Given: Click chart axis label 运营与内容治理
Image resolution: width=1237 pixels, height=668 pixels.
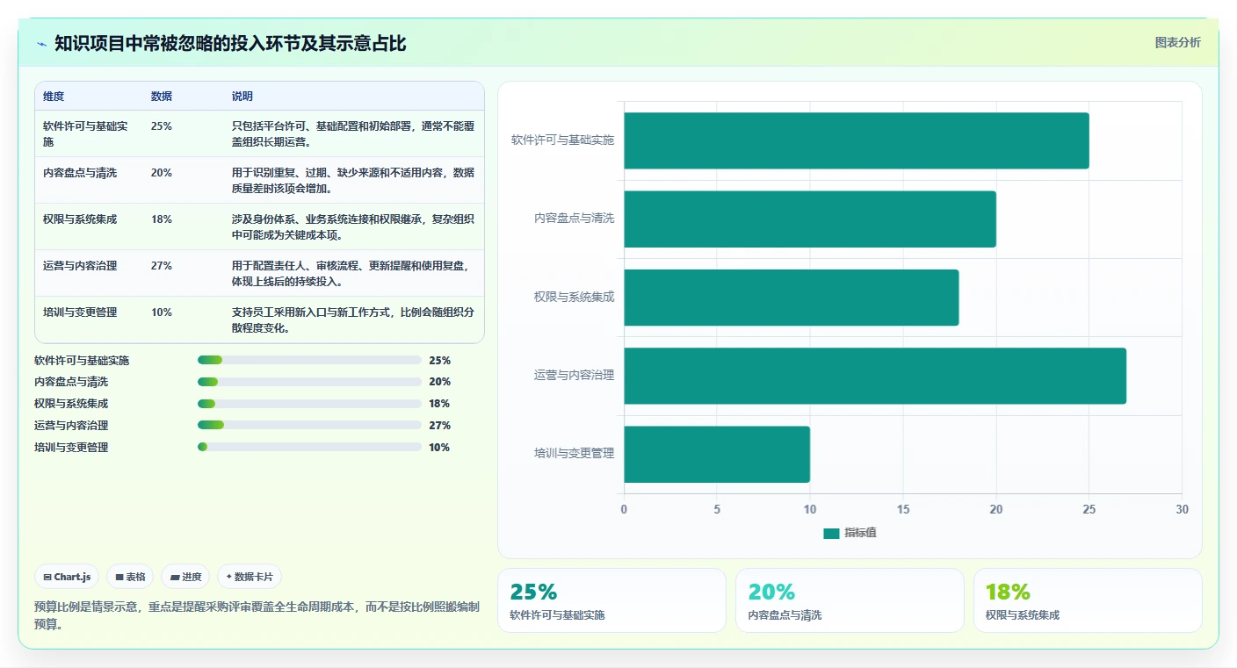Looking at the screenshot, I should tap(574, 375).
